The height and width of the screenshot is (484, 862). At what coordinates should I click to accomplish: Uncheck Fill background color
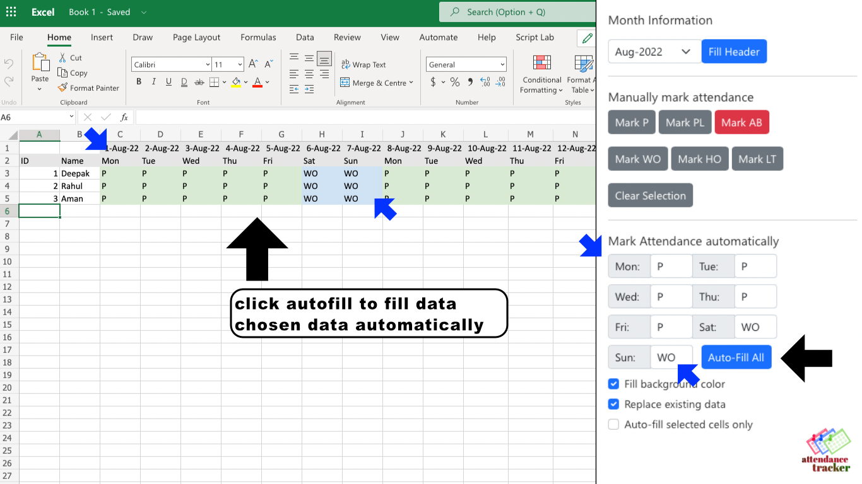[x=613, y=384]
